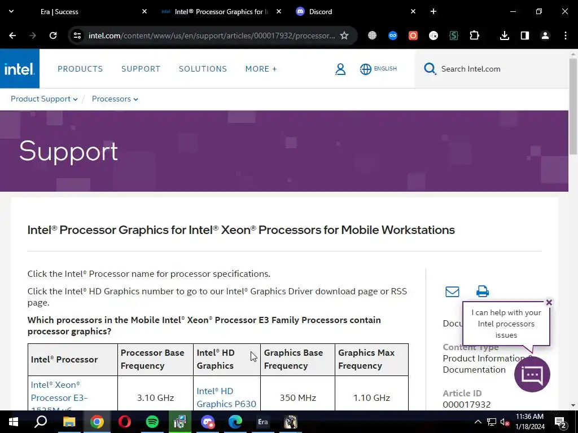Close the Era | Success tab
This screenshot has width=578, height=433.
(x=144, y=11)
